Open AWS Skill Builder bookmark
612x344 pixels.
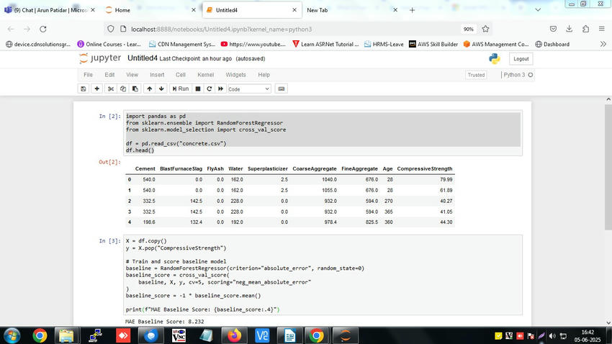coord(433,44)
